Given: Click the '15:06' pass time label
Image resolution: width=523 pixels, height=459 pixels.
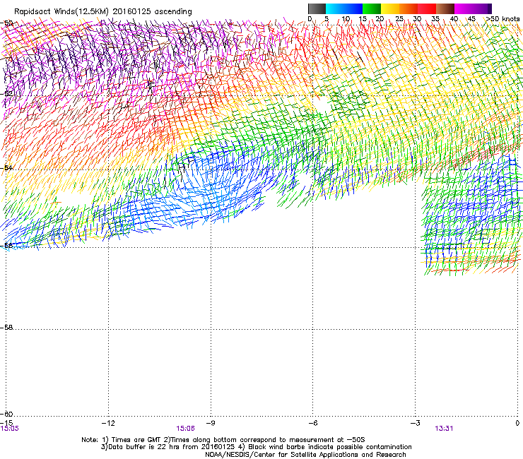Looking at the screenshot, I should 185,429.
